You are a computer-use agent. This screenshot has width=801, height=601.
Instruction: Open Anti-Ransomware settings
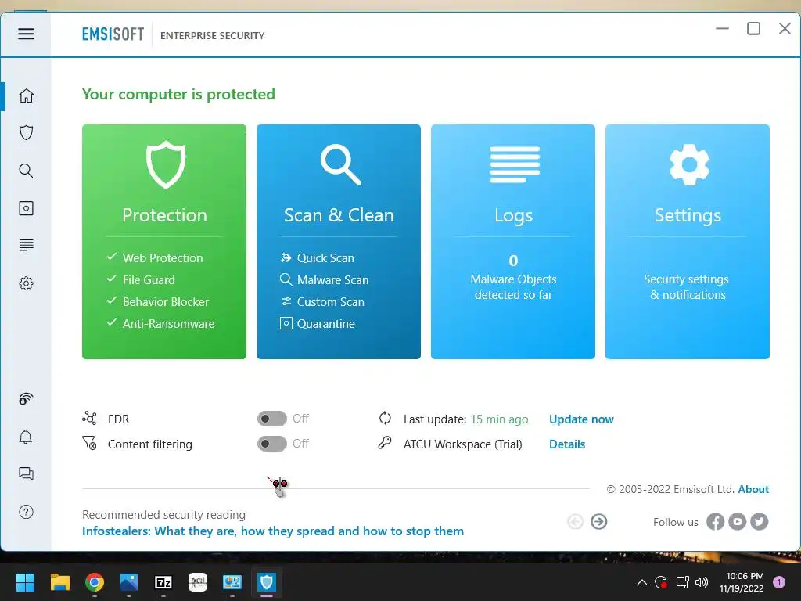pos(169,324)
